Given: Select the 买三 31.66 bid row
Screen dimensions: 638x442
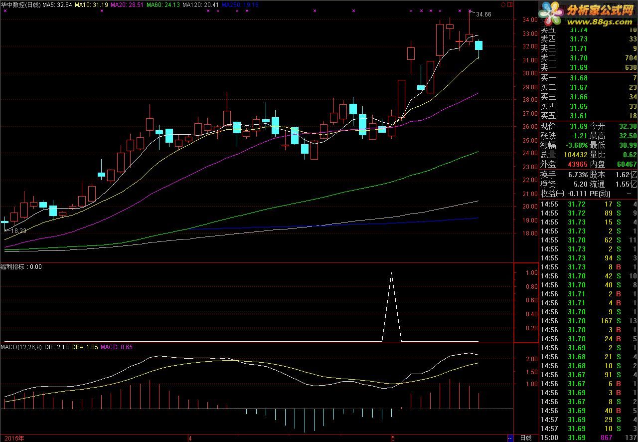Looking at the screenshot, I should pos(589,97).
